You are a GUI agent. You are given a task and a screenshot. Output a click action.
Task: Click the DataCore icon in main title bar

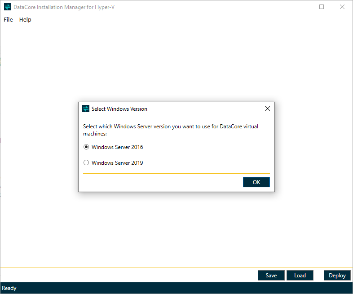coord(8,7)
